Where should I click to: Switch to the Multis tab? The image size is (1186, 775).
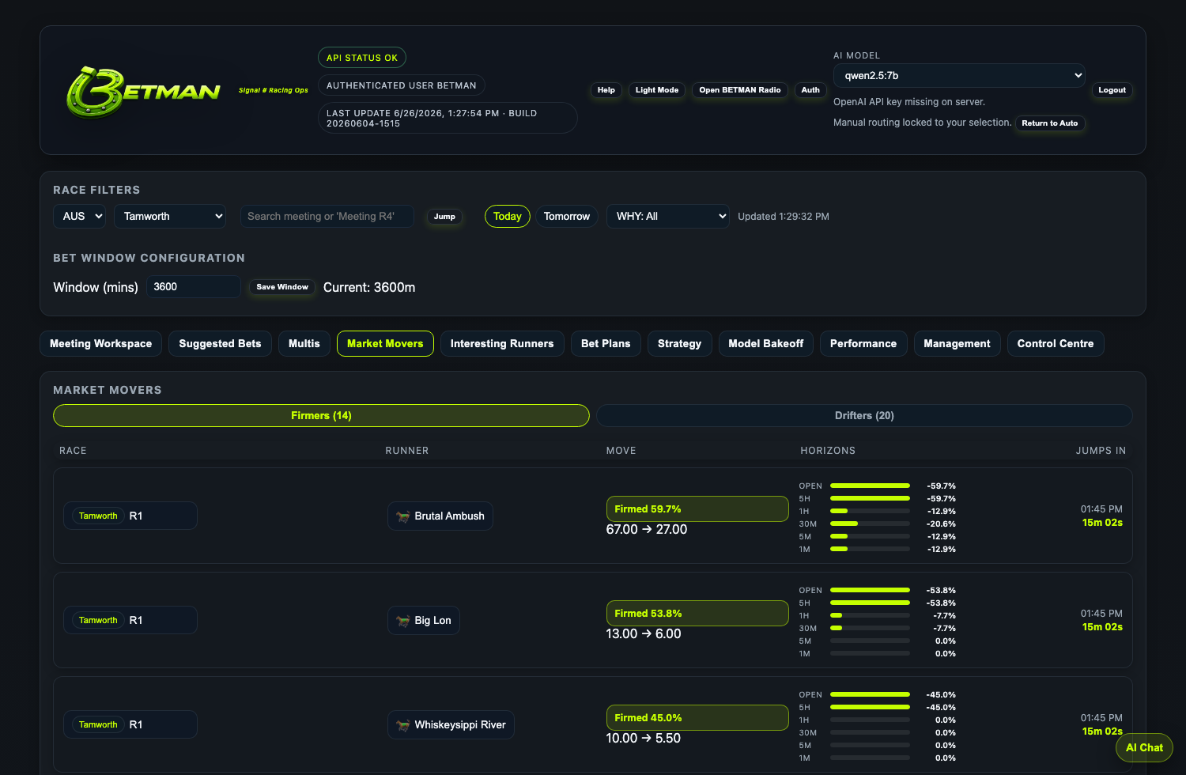click(x=304, y=343)
